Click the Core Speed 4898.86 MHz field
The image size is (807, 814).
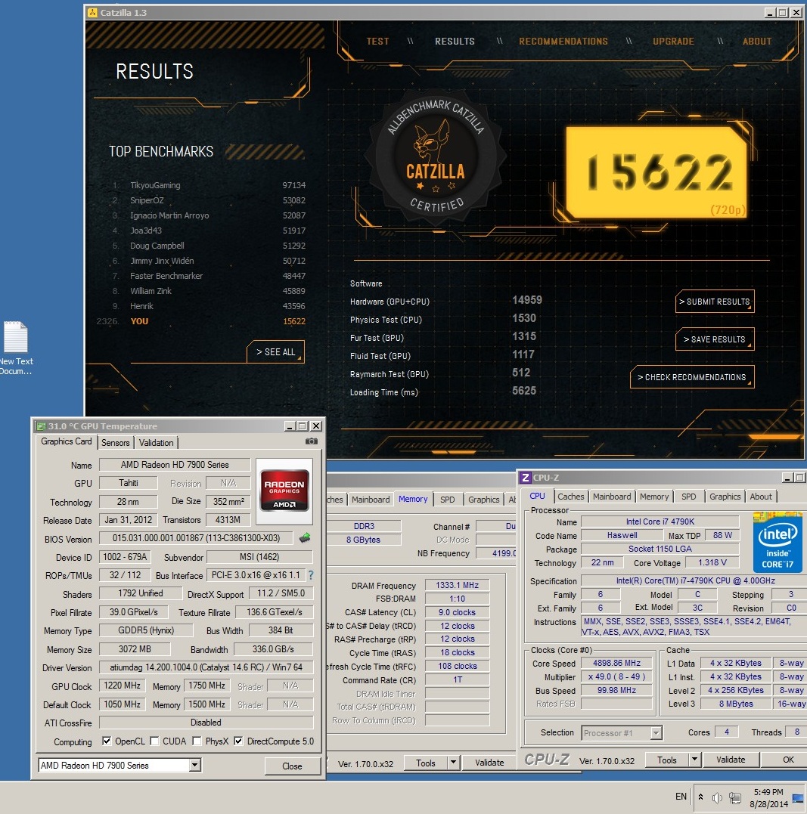click(x=616, y=663)
